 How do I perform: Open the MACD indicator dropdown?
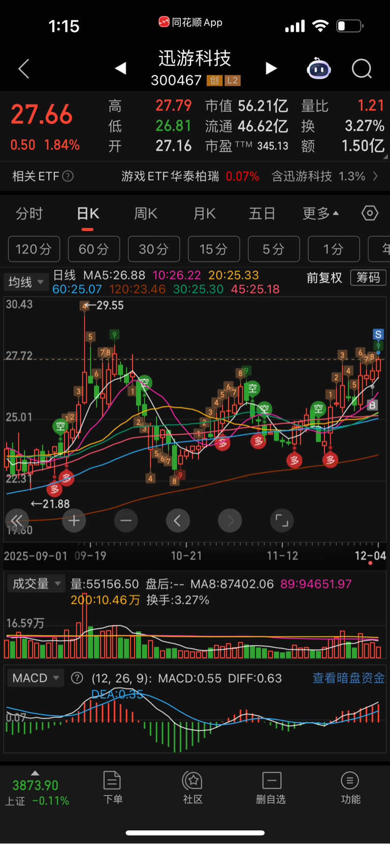point(35,678)
